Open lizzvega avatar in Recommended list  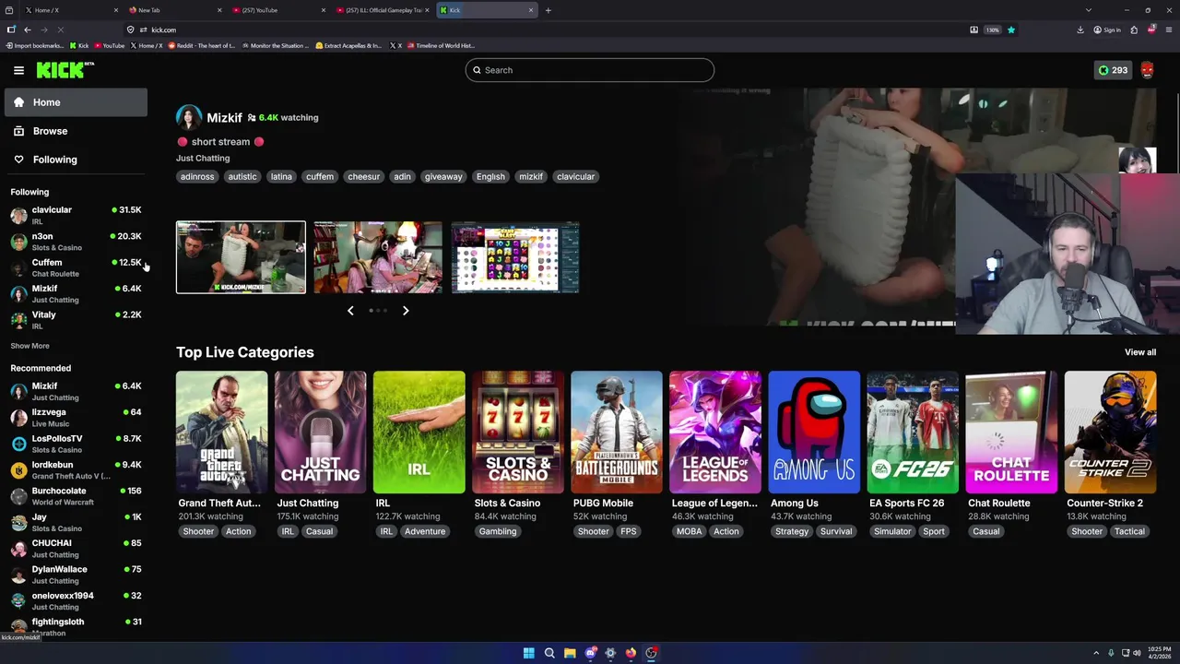click(18, 418)
